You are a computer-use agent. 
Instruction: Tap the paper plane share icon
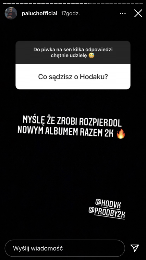click(x=135, y=248)
